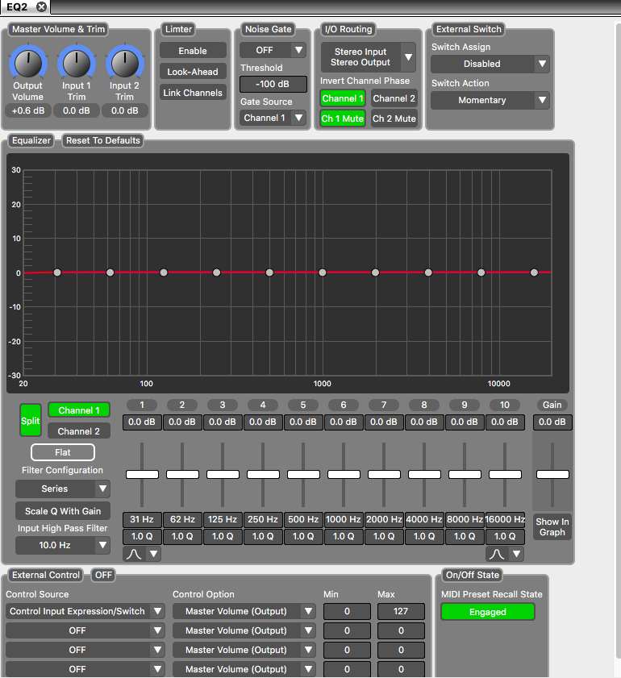The image size is (621, 678).
Task: Click the band 6 gain slider handle
Action: [x=344, y=474]
